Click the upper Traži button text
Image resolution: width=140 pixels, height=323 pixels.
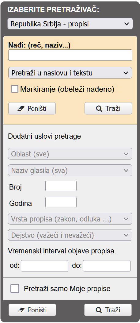click(x=113, y=108)
